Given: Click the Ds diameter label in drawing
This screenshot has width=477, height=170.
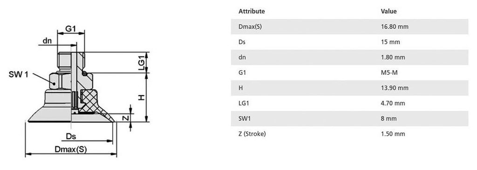Looking at the screenshot, I should click(x=71, y=137).
